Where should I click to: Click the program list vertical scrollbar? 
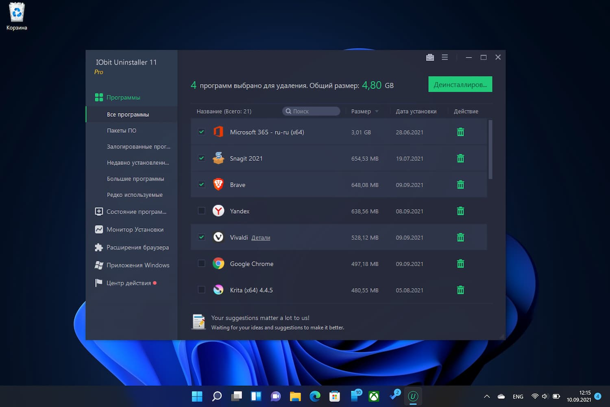[490, 149]
